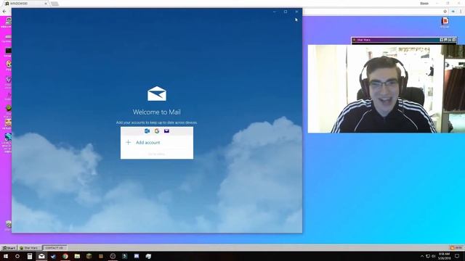The image size is (465, 261).
Task: Close the Mail window
Action: 296,12
